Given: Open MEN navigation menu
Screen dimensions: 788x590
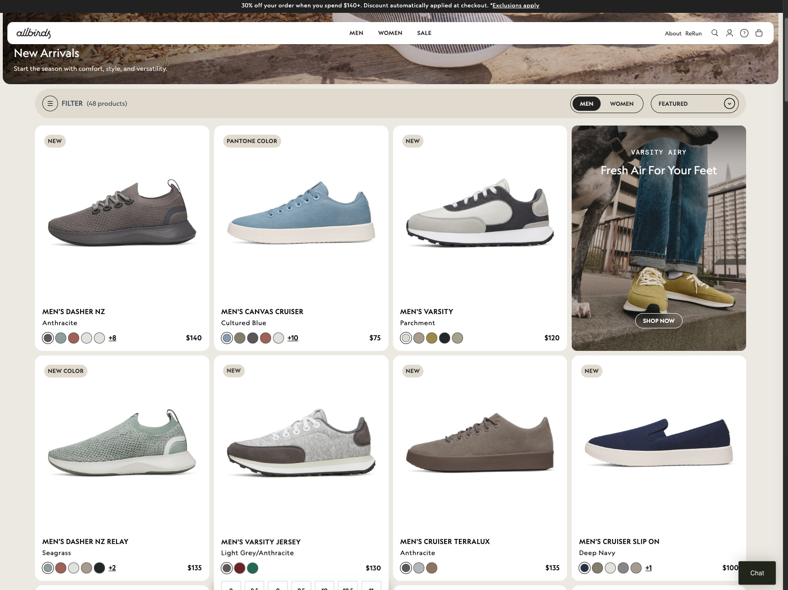Looking at the screenshot, I should click(x=356, y=33).
